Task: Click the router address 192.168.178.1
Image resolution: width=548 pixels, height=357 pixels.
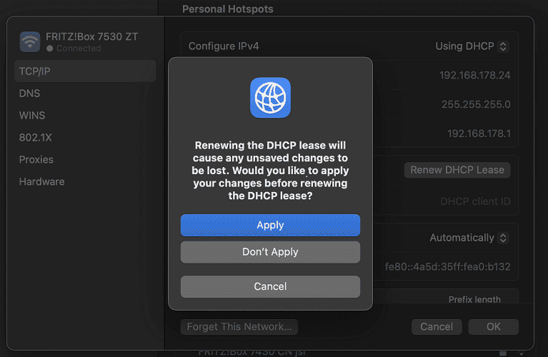Action: [x=479, y=134]
